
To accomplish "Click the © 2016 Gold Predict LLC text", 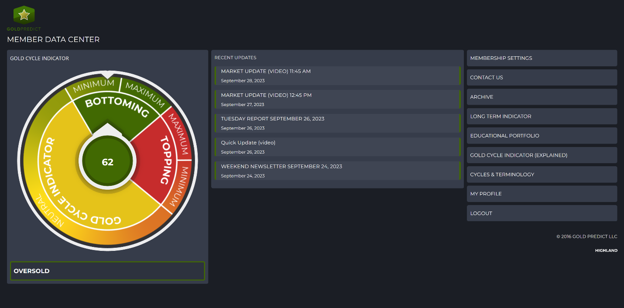I will pos(587,236).
